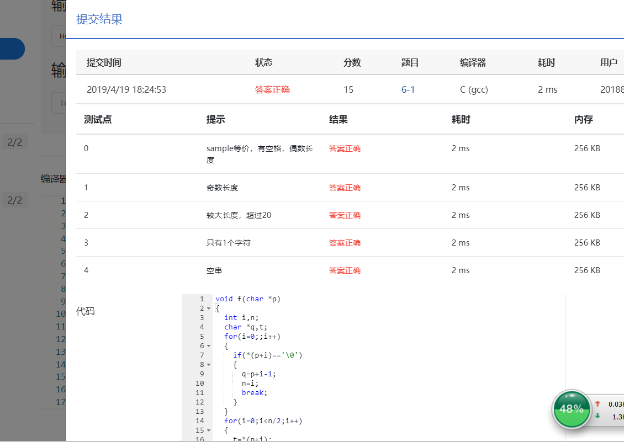Screen dimensions: 624x442
Task: Click second 2/2 score badge in background sidebar
Action: point(15,200)
